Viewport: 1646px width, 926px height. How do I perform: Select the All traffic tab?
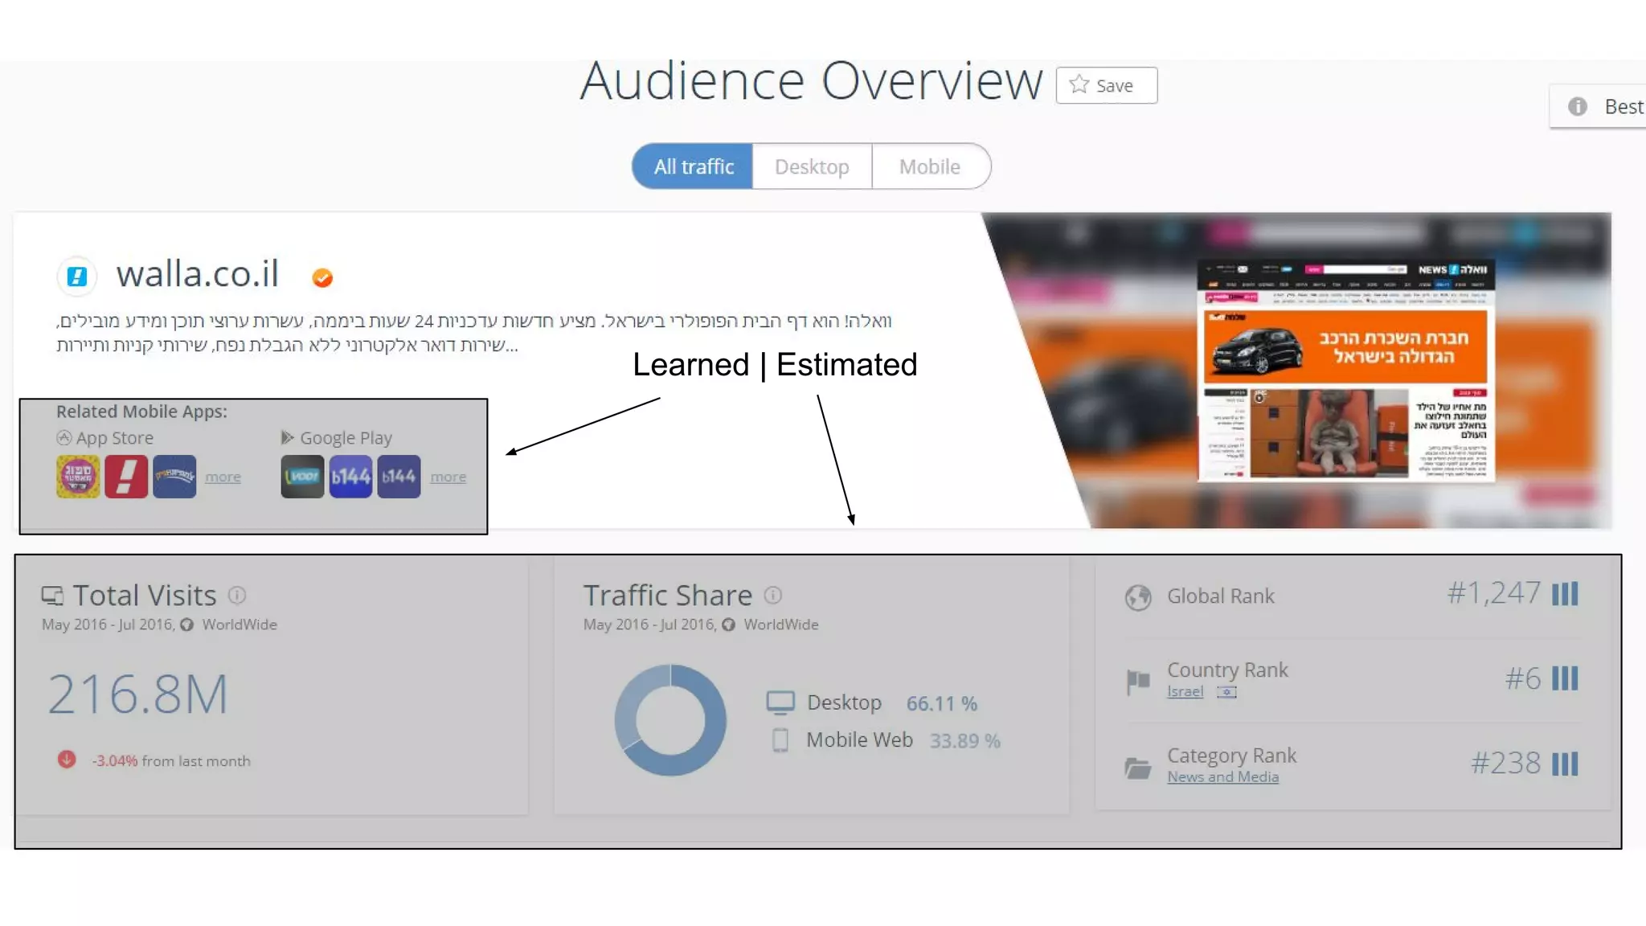[x=693, y=166]
